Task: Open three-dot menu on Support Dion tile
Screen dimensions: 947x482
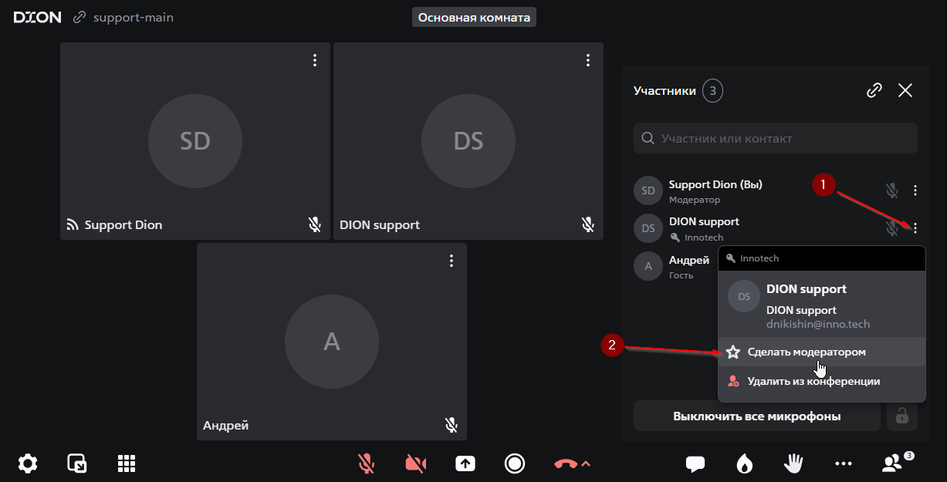Action: 315,60
